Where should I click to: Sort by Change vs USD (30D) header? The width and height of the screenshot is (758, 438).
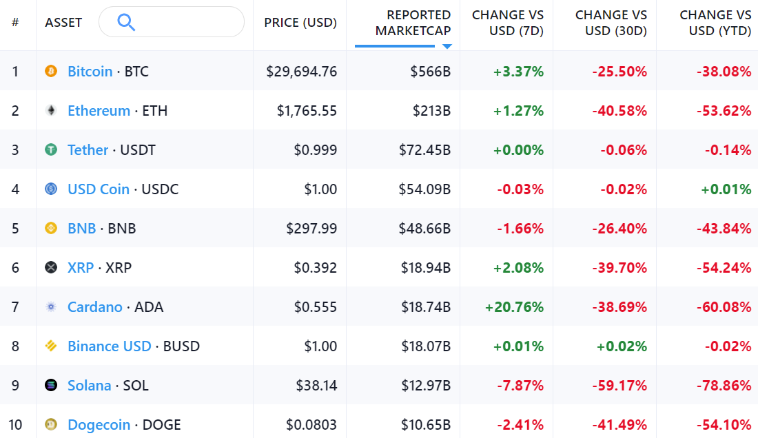611,23
